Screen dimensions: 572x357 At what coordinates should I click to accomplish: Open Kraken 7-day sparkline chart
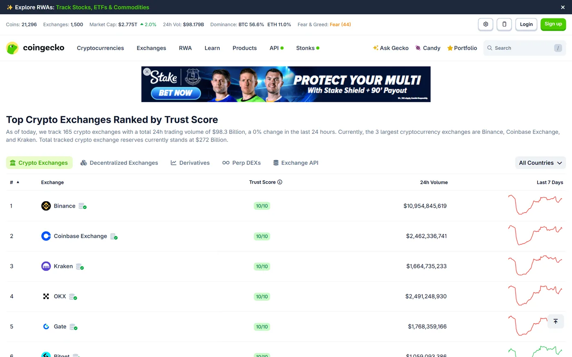[x=535, y=265]
